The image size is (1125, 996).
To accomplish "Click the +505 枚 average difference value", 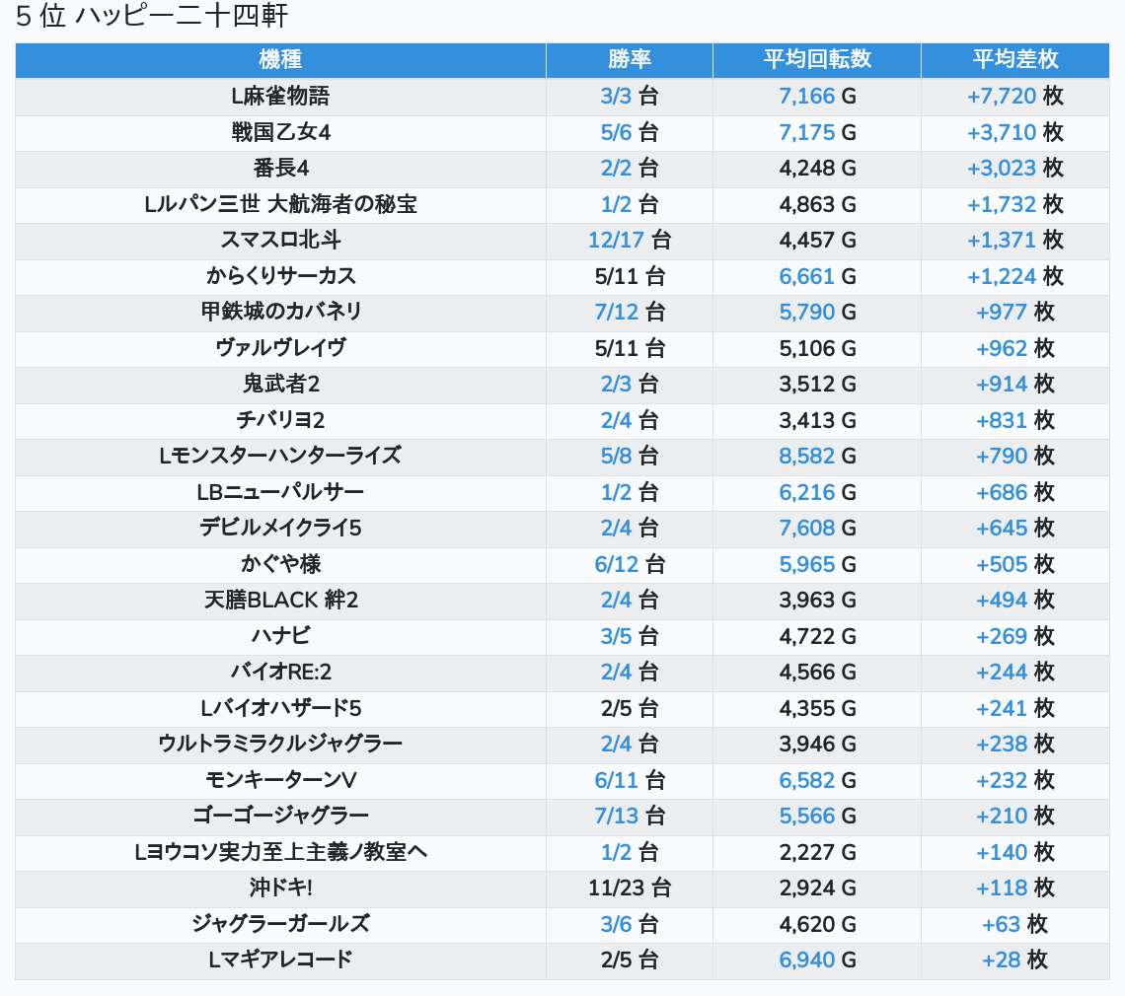I will (x=1015, y=564).
